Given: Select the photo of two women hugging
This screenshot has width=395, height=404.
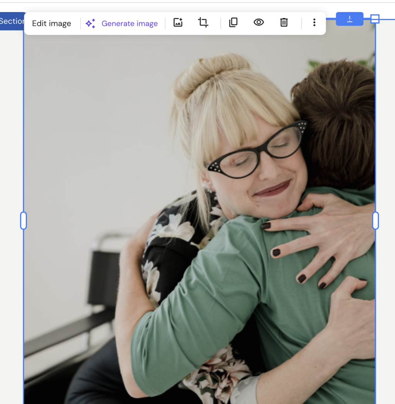Looking at the screenshot, I should point(199,219).
